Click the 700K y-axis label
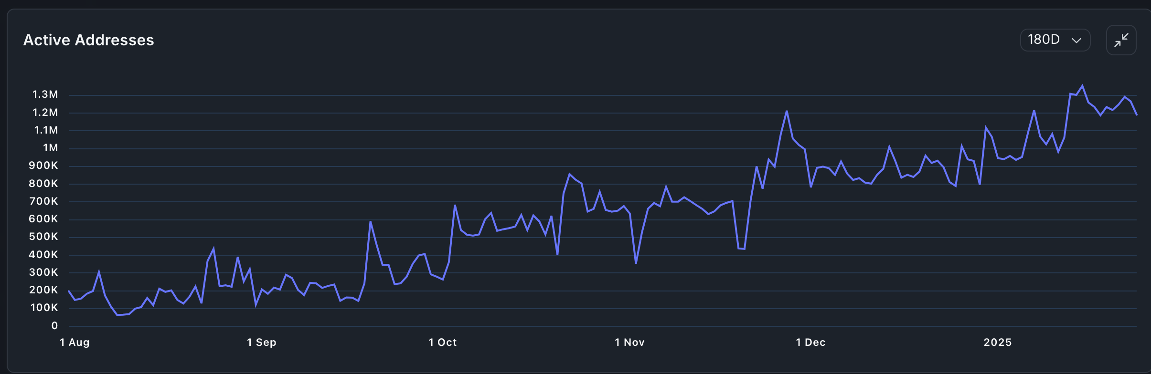The image size is (1151, 374). click(43, 201)
